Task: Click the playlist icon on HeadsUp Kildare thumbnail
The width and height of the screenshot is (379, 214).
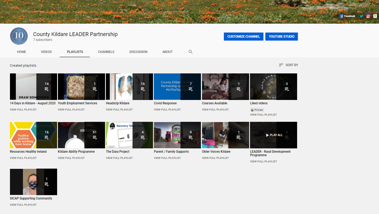Action: click(x=142, y=89)
